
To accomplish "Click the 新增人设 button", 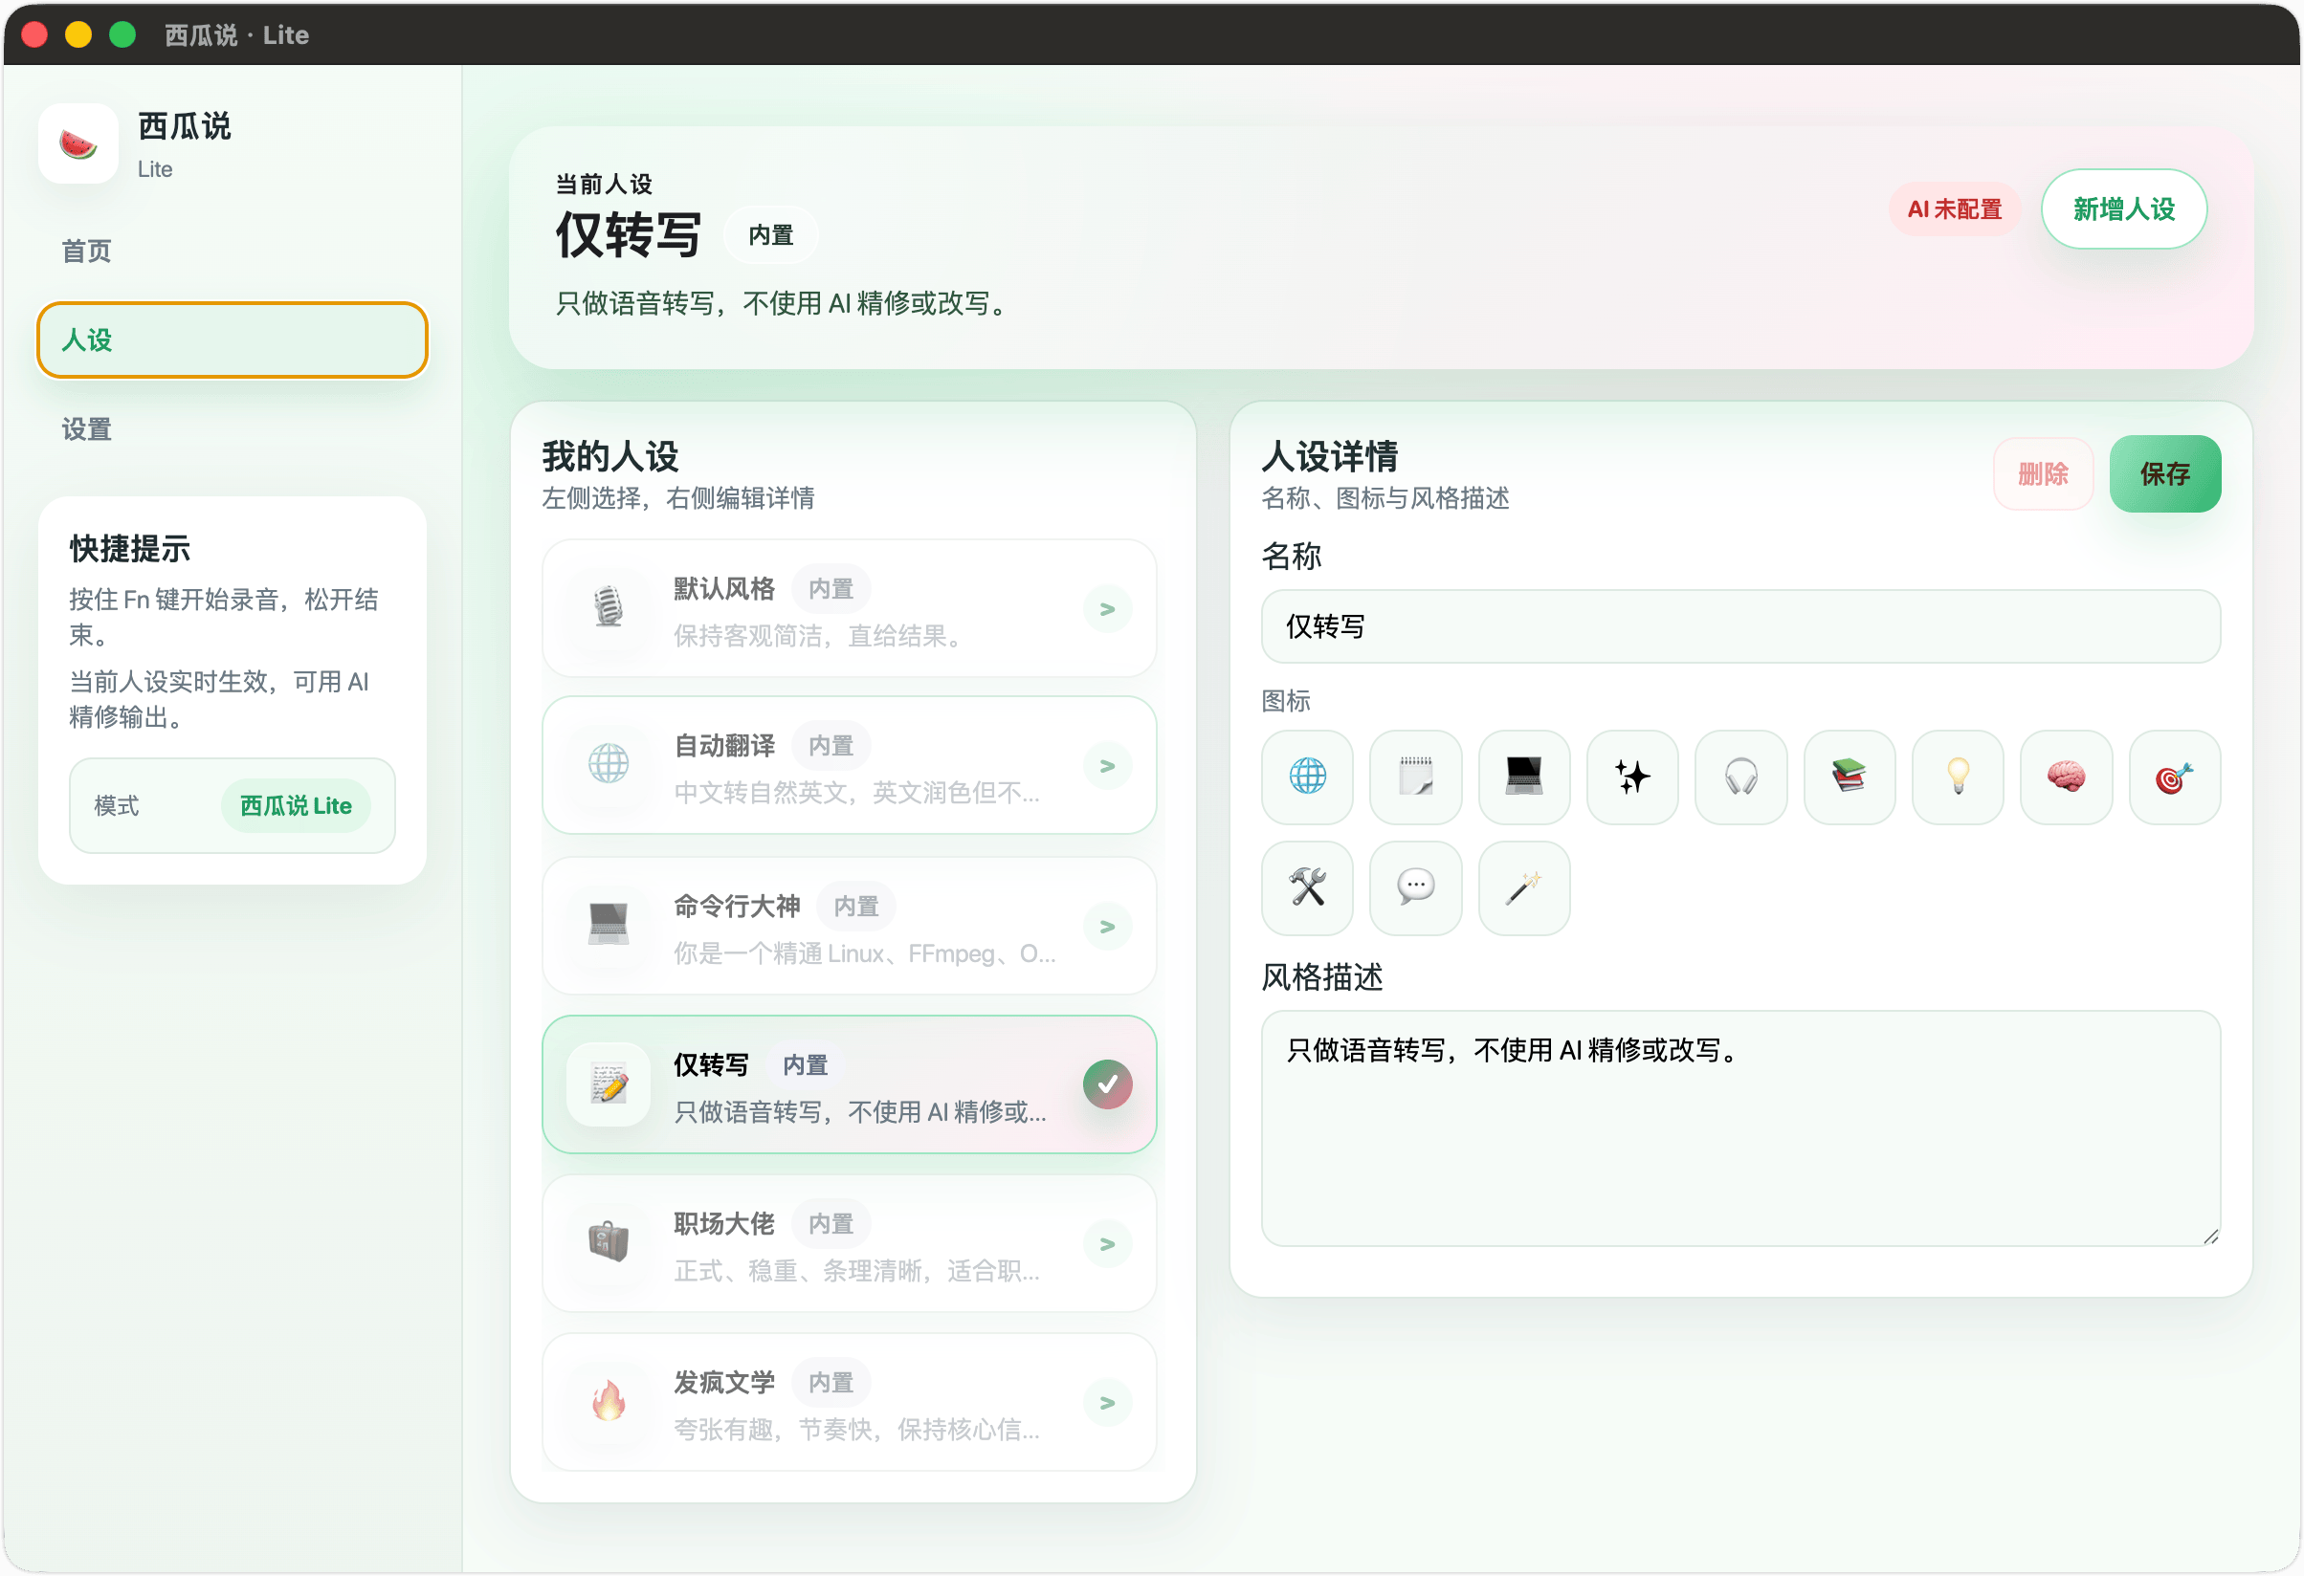I will pos(2122,209).
